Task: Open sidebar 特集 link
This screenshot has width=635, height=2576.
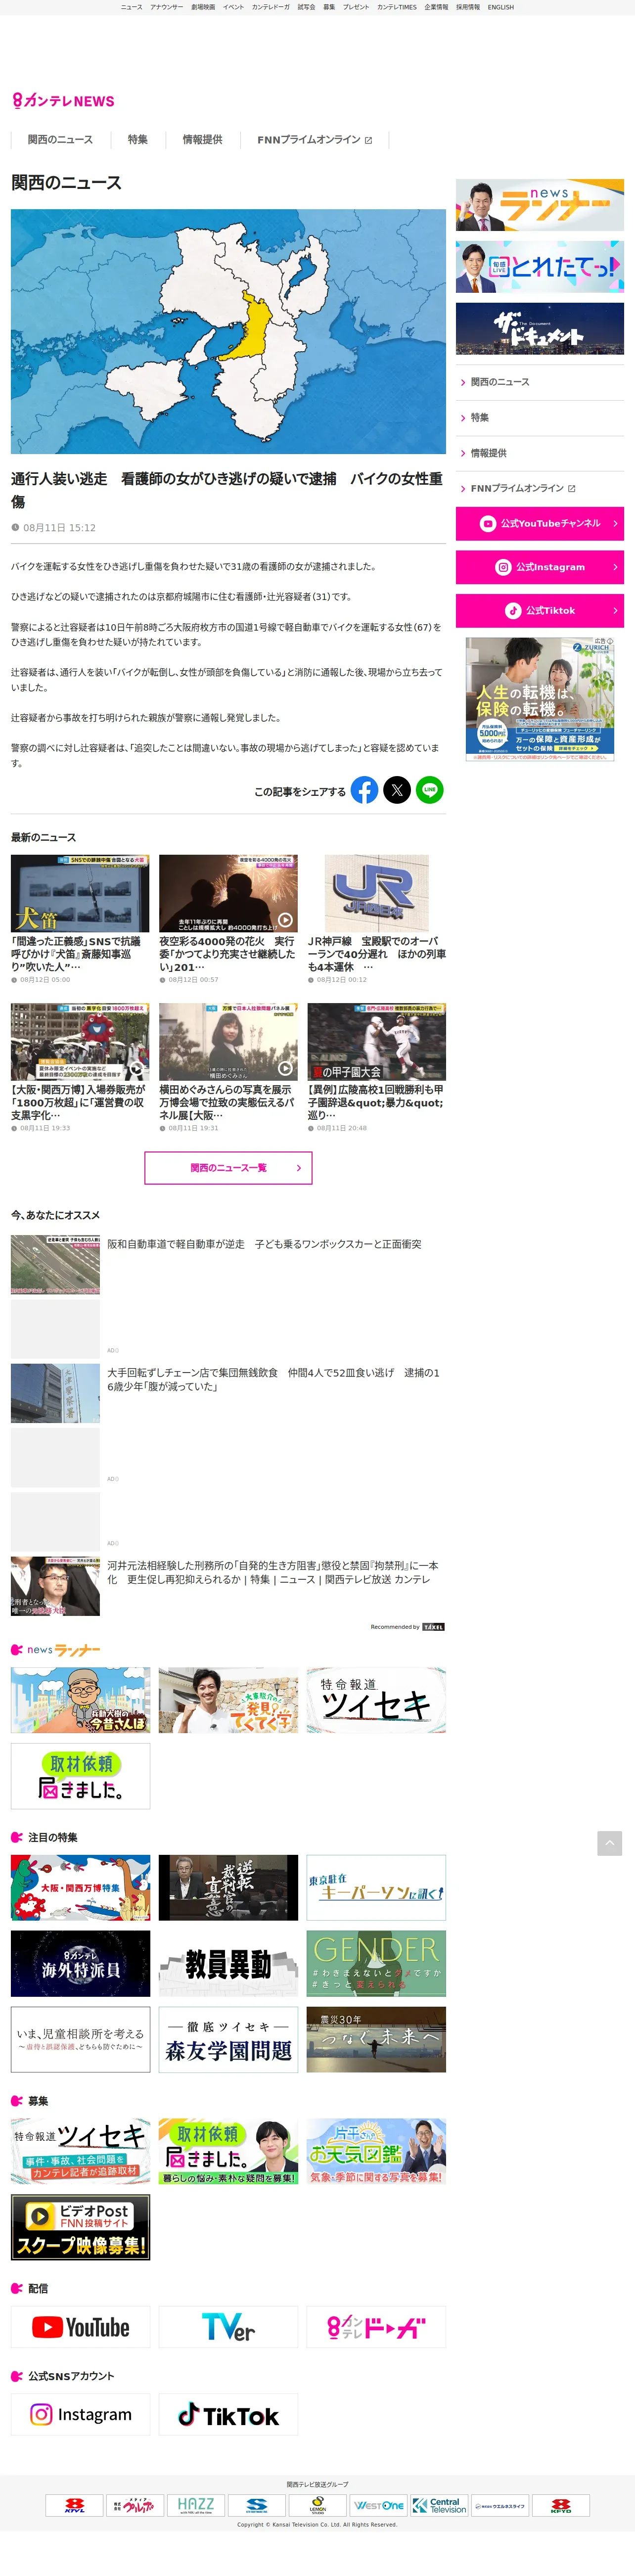Action: (x=540, y=418)
